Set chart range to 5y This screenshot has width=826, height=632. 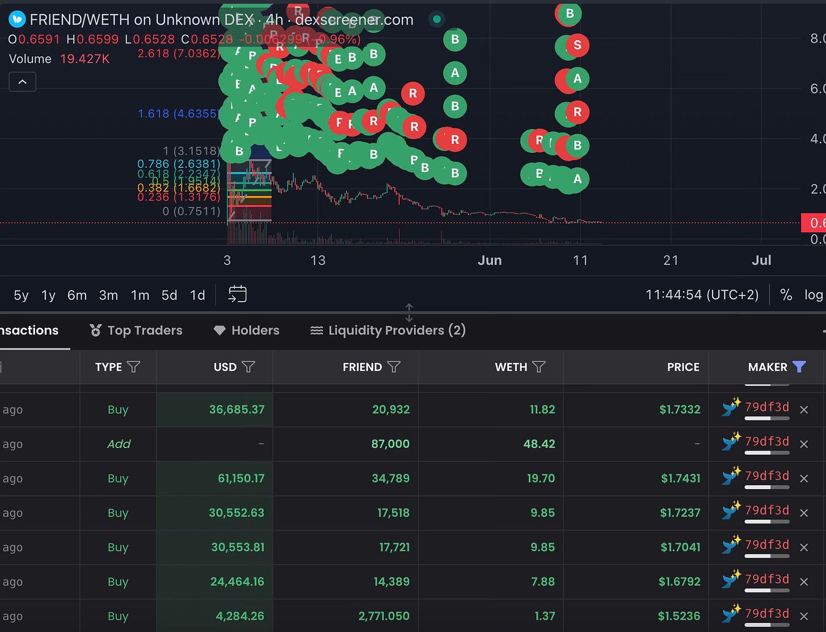21,295
